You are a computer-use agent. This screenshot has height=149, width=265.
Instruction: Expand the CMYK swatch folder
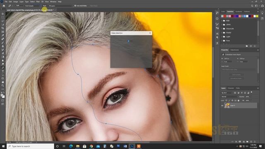(222, 25)
